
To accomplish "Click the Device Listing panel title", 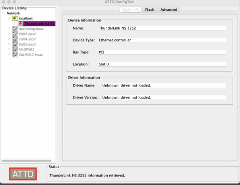I will pyautogui.click(x=14, y=8).
